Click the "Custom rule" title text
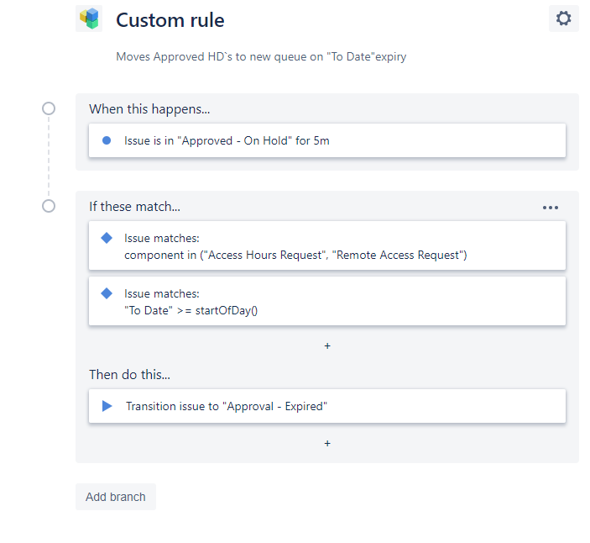 [170, 19]
